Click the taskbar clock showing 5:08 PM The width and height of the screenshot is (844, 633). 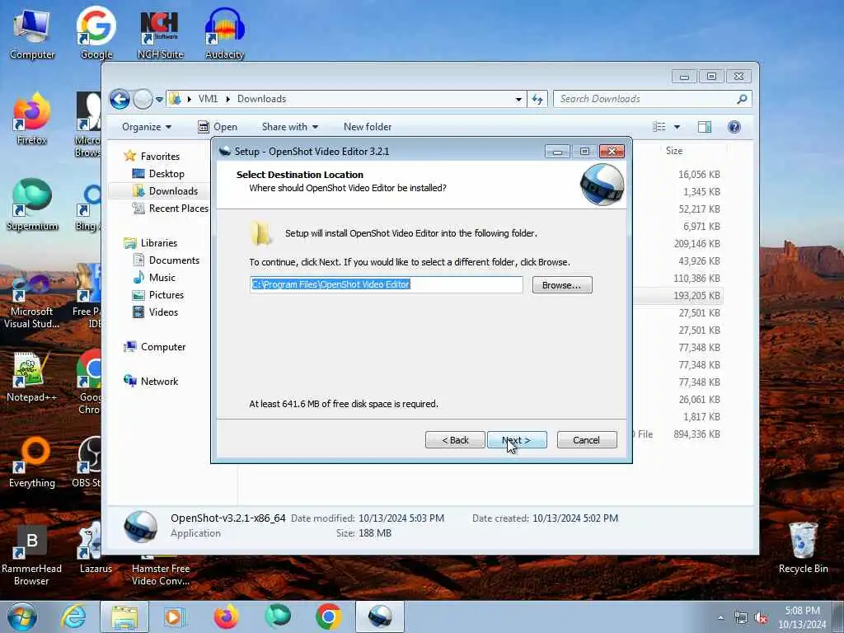[802, 617]
